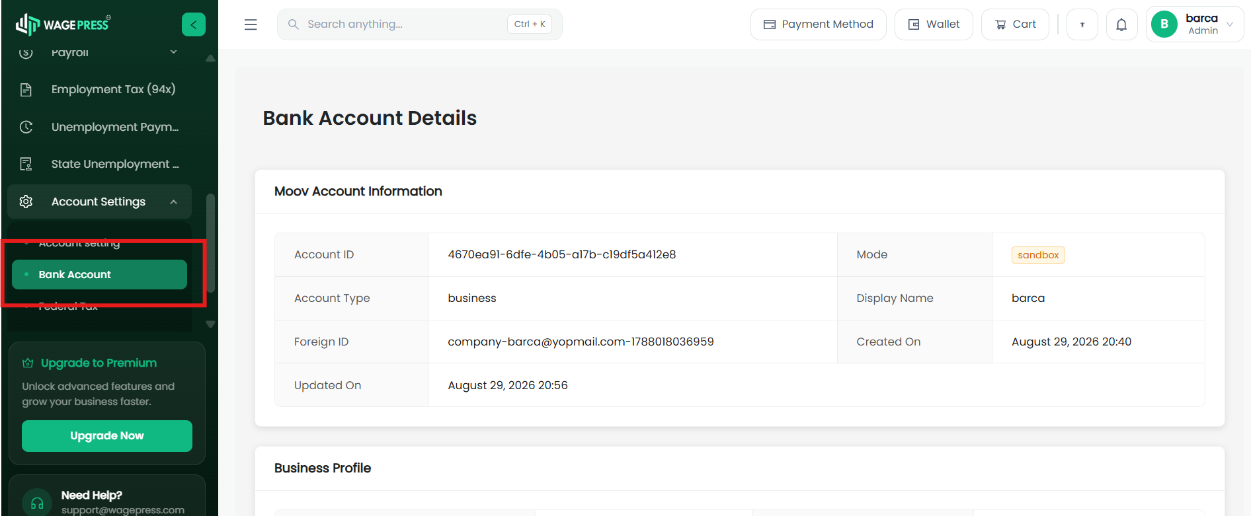Click the Account Settings gear icon
The width and height of the screenshot is (1251, 516).
[x=26, y=202]
